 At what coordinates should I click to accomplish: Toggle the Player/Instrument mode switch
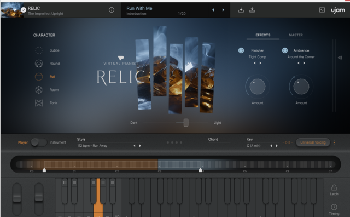pos(39,142)
